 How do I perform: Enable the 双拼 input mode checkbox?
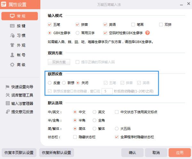click(161, 25)
